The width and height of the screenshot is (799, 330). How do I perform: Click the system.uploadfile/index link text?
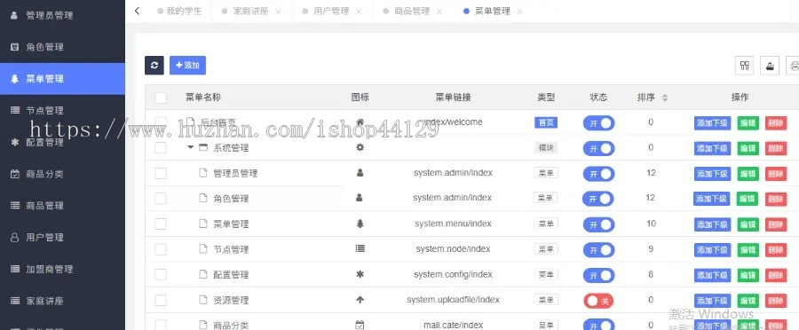point(453,300)
